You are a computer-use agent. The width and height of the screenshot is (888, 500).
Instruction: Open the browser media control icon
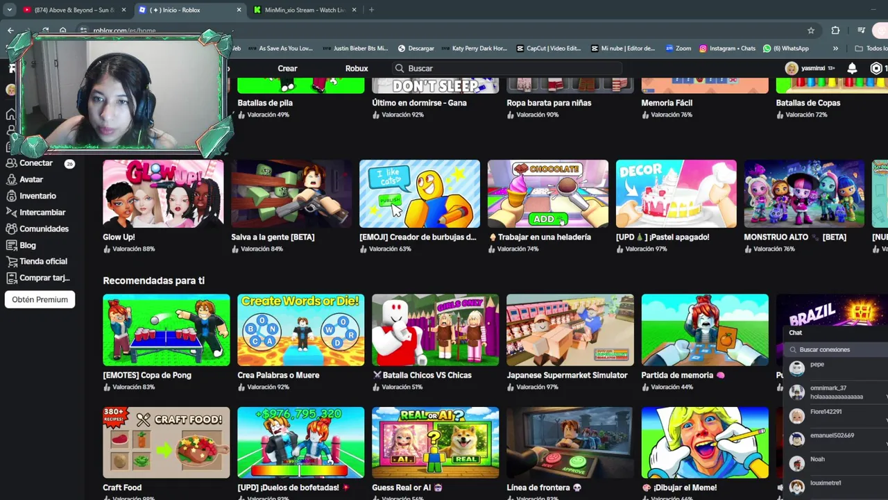click(x=861, y=31)
